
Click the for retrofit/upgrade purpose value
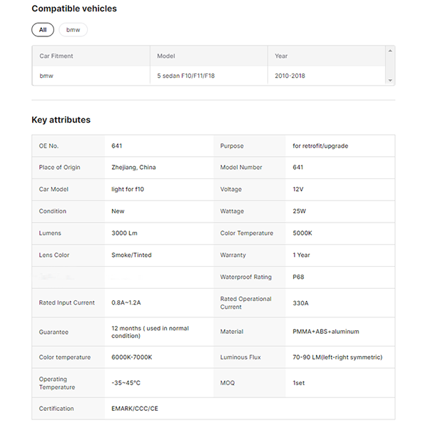320,146
